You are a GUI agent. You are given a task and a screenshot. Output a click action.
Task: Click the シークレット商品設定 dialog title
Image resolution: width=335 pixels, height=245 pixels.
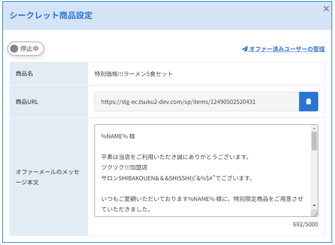[51, 15]
